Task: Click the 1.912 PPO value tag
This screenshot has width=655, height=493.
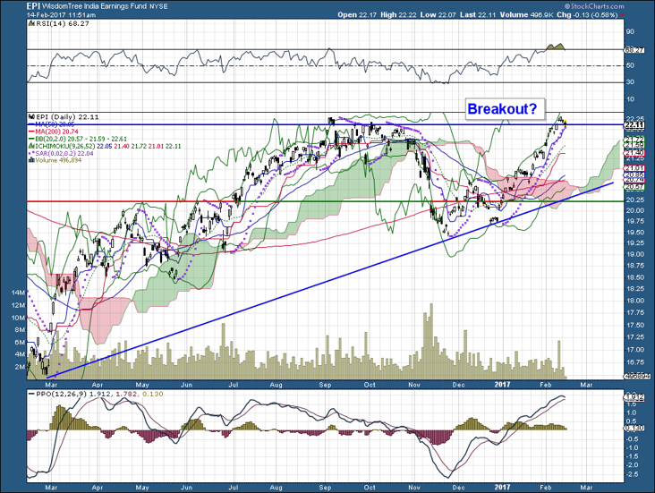Action: coord(634,397)
